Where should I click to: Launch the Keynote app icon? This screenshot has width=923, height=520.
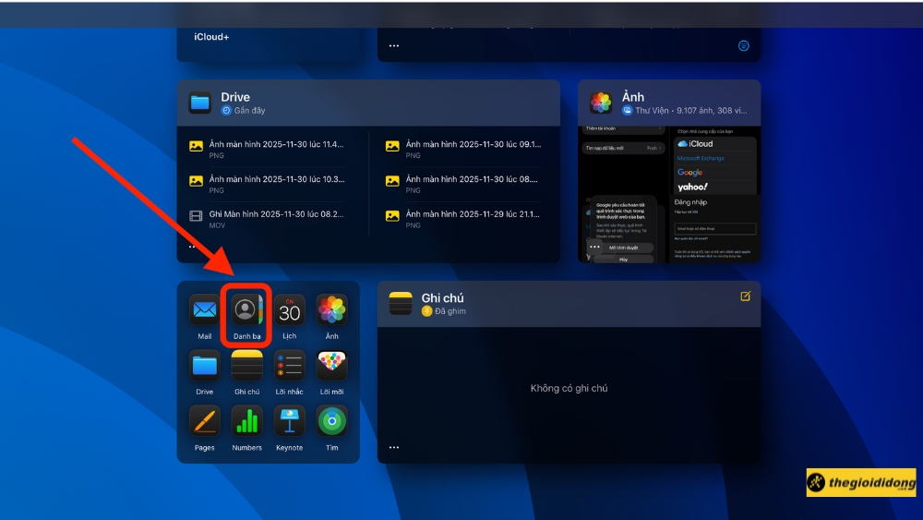290,421
